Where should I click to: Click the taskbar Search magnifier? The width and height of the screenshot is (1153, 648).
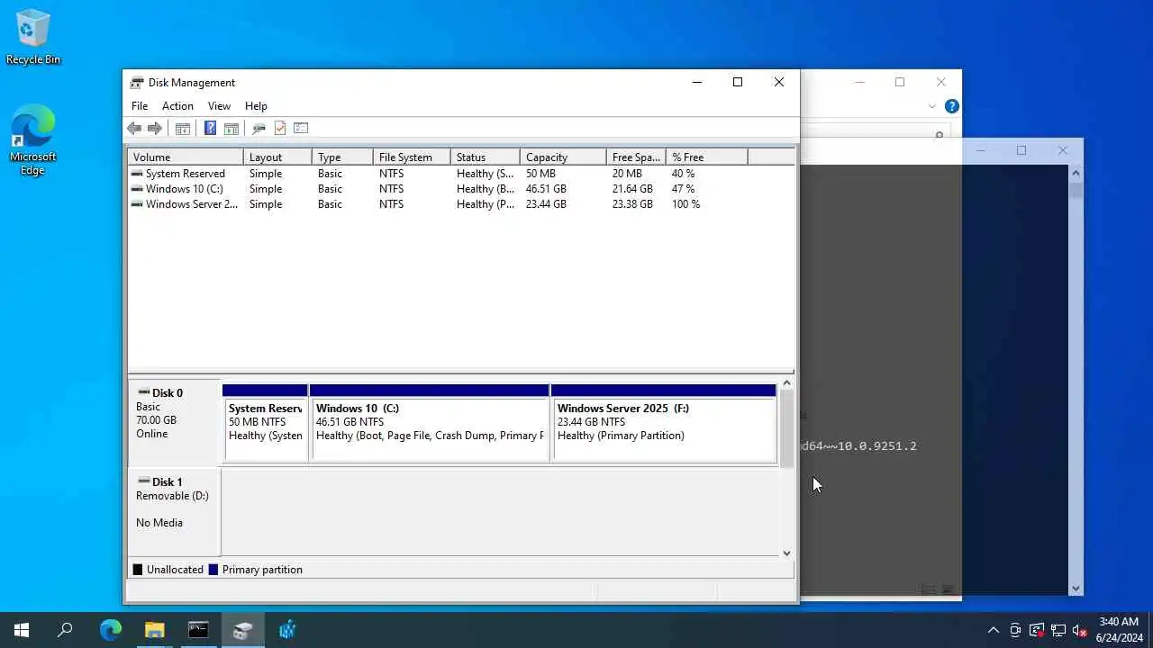pyautogui.click(x=65, y=630)
